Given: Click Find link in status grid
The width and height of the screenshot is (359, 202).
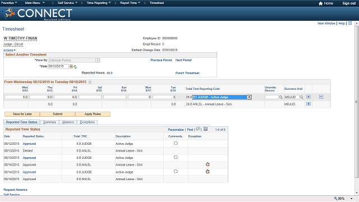Looking at the screenshot, I should [190, 130].
